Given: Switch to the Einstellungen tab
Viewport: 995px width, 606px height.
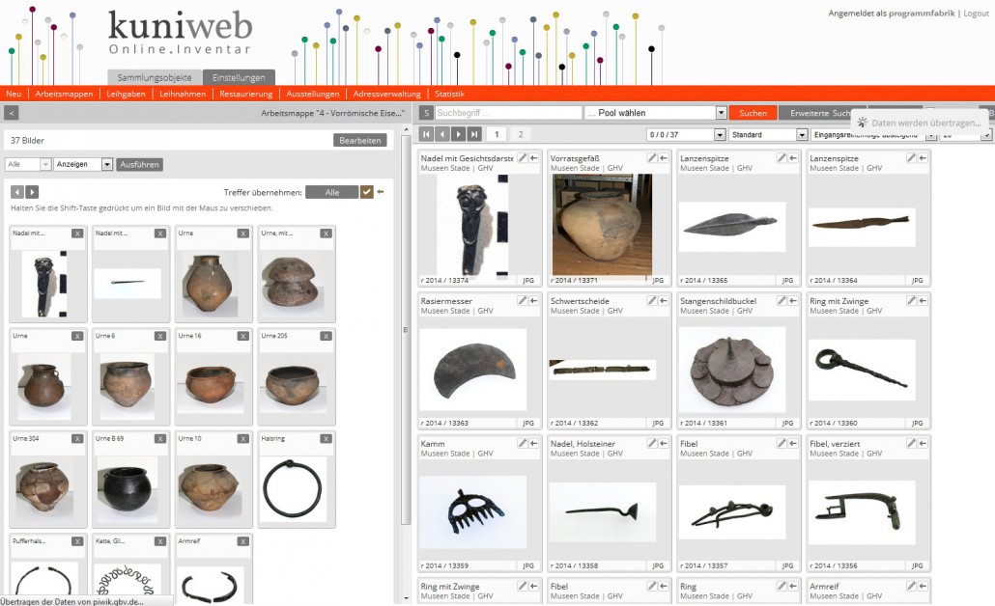Looking at the screenshot, I should point(239,77).
